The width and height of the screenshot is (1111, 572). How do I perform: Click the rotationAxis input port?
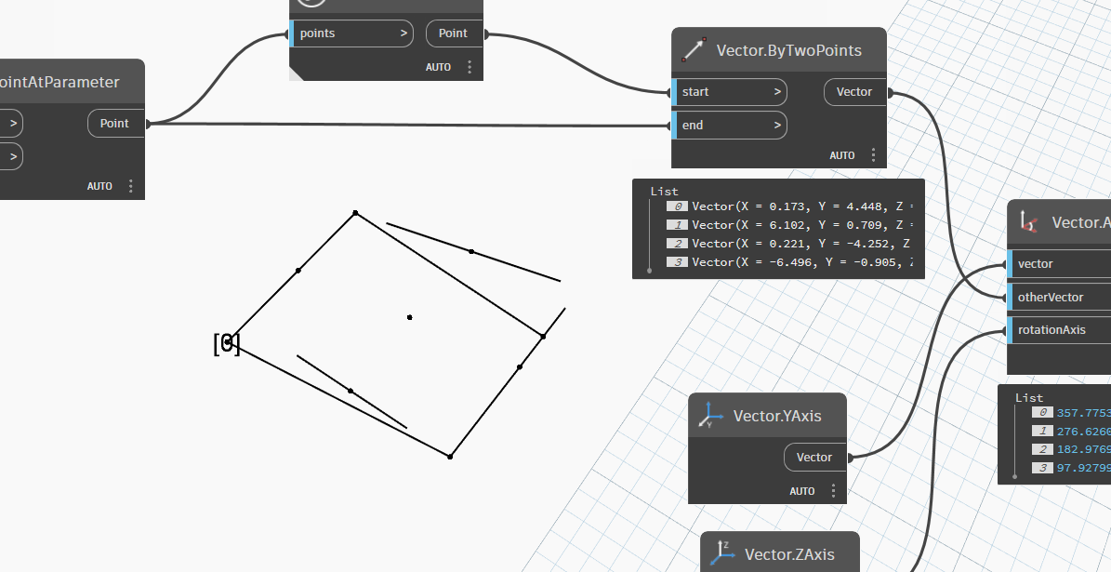pyautogui.click(x=1059, y=329)
